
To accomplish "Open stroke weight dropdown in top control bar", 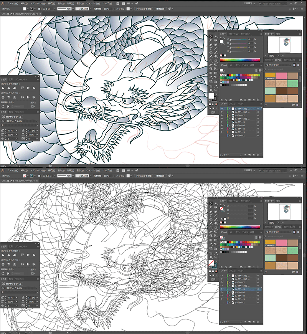I will pos(54,9).
